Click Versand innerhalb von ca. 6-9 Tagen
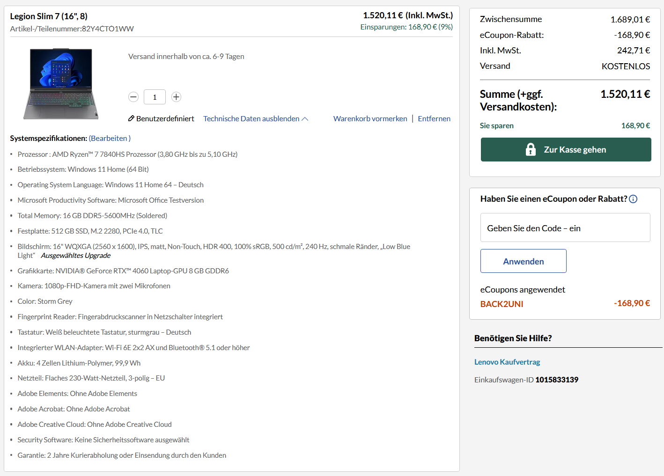 [186, 56]
